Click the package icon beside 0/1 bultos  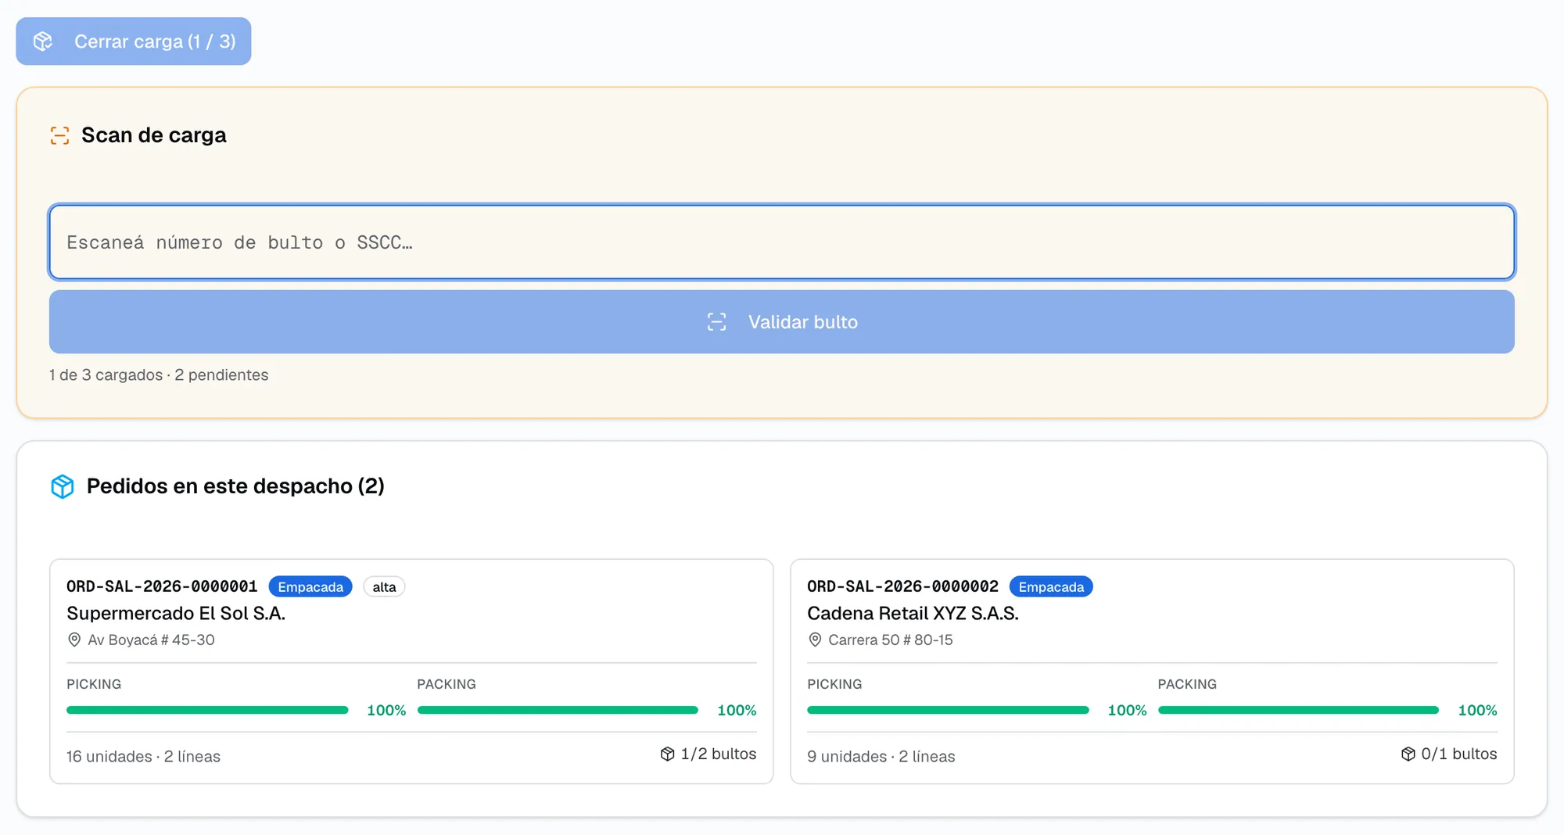[x=1408, y=754]
